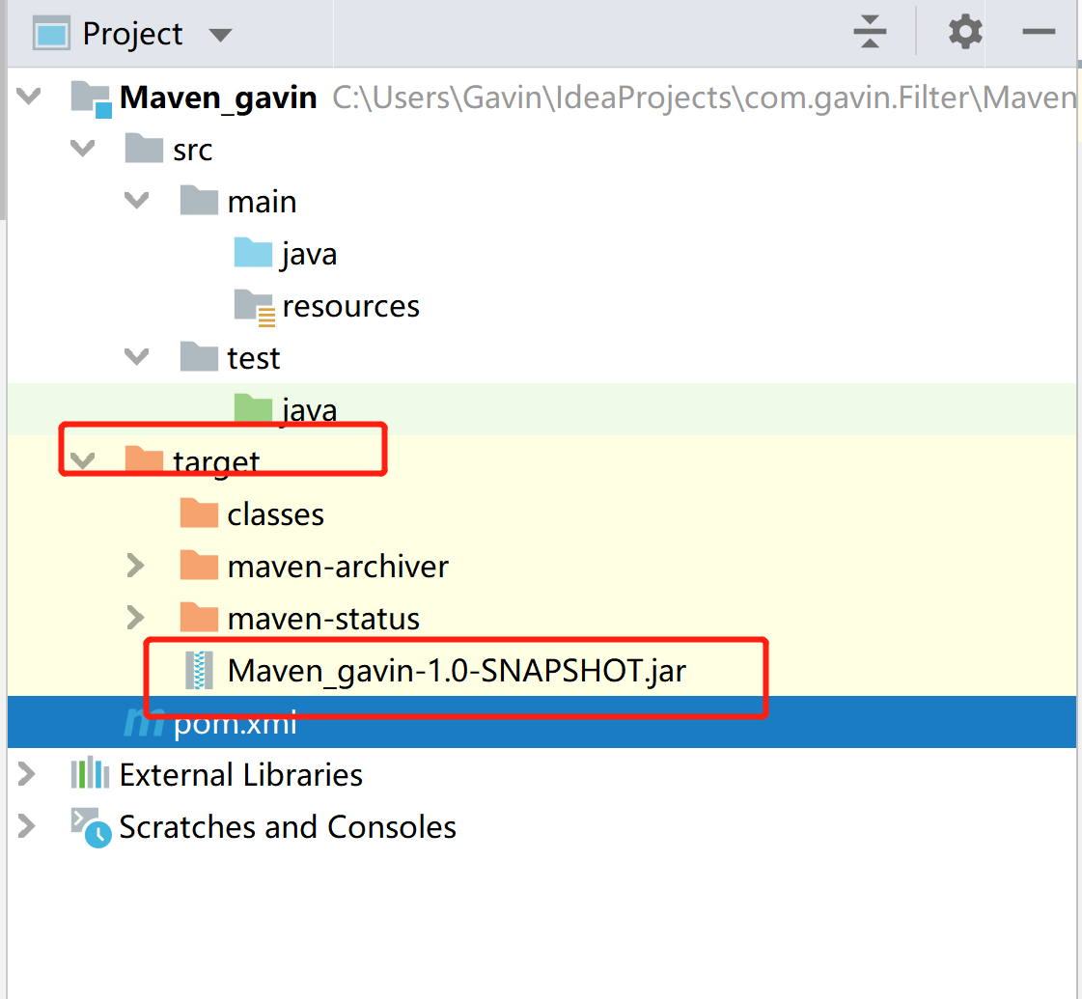
Task: Collapse the target folder chevron
Action: 83,460
